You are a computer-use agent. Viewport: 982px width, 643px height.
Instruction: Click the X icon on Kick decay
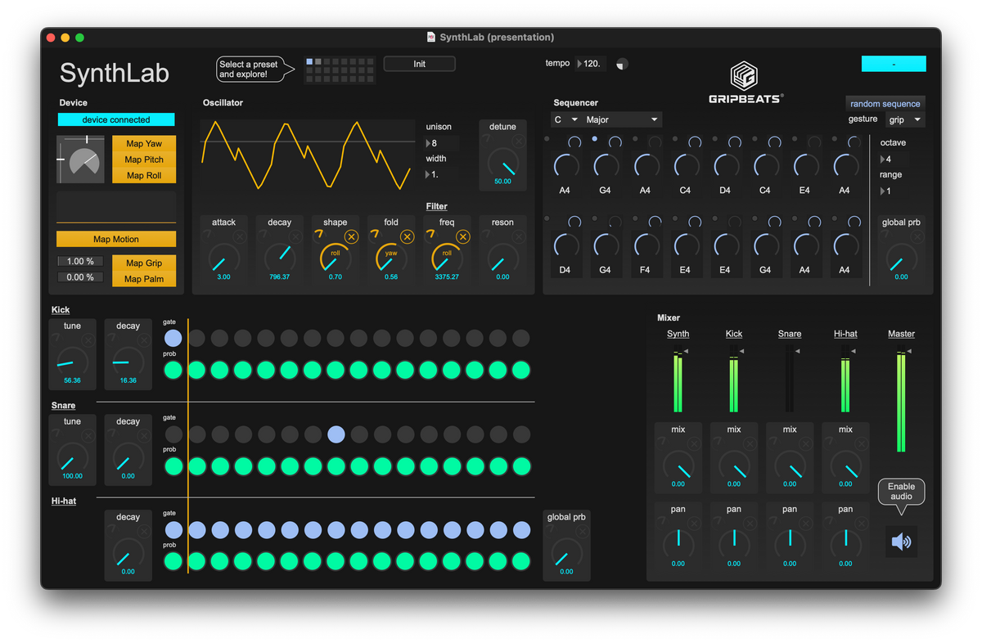coord(144,340)
